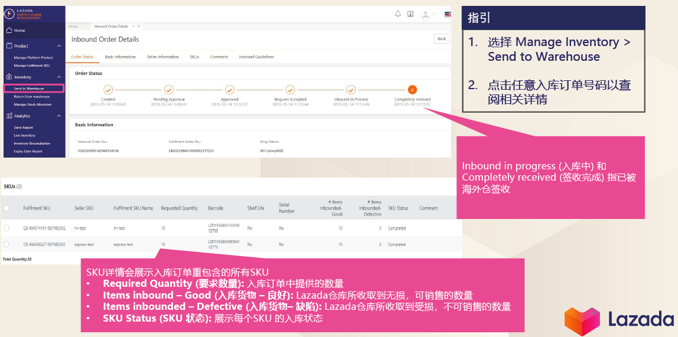
Task: Click the Shelf Life column header
Action: click(255, 208)
